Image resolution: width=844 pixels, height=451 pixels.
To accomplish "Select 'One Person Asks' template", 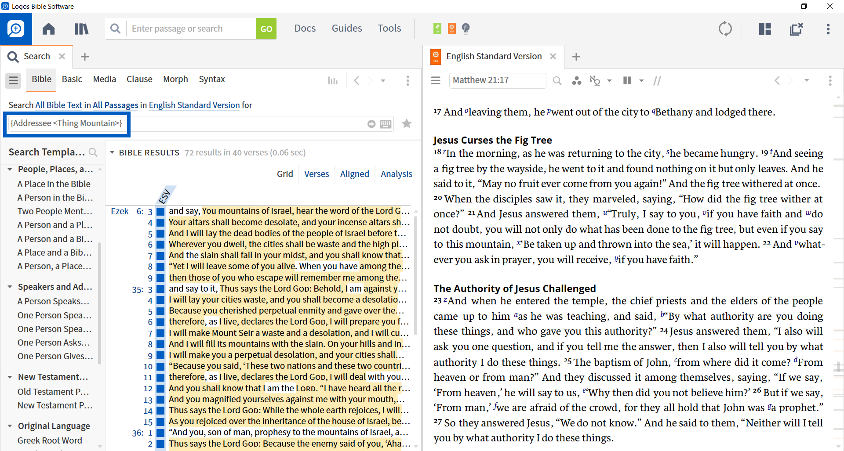I will click(x=54, y=343).
